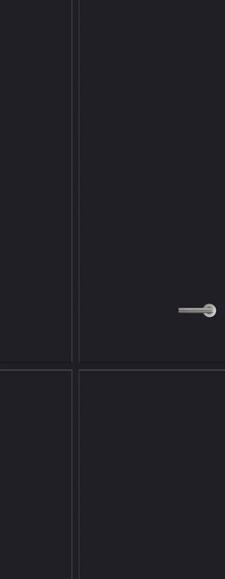The width and height of the screenshot is (225, 579).
Task: Click the silver door handle lever
Action: (196, 310)
